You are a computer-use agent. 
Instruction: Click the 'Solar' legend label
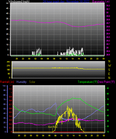[32, 82]
